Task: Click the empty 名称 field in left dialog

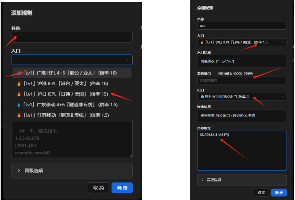Action: pos(72,37)
